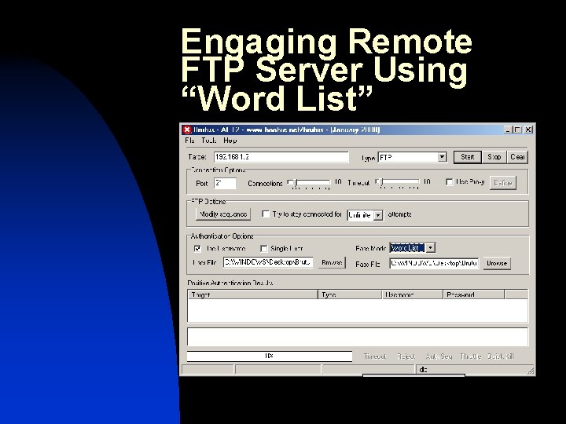Click Browse next to User File

click(332, 262)
